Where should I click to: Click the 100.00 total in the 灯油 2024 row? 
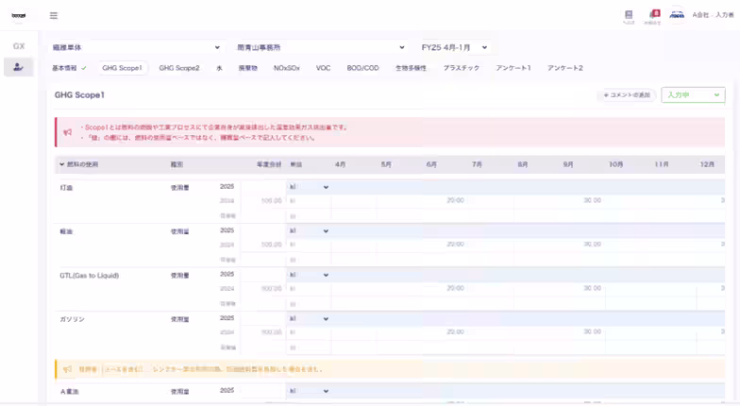[x=272, y=200]
